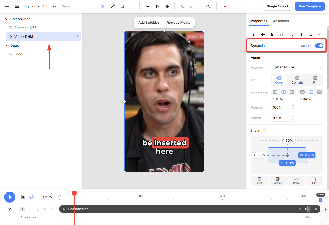Open the Provider Uploaded File dropdown
329x225 pixels.
[x=297, y=67]
